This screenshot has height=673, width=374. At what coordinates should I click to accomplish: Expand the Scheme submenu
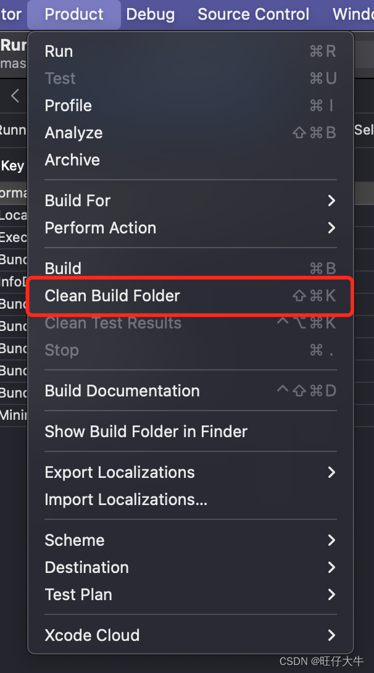pyautogui.click(x=75, y=540)
